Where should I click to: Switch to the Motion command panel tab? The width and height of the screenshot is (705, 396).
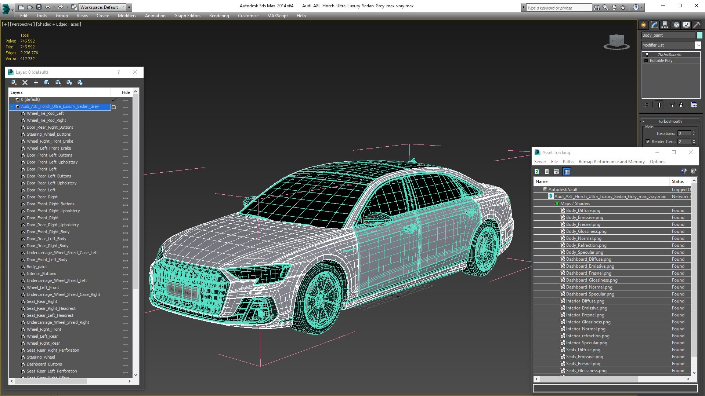(x=676, y=25)
